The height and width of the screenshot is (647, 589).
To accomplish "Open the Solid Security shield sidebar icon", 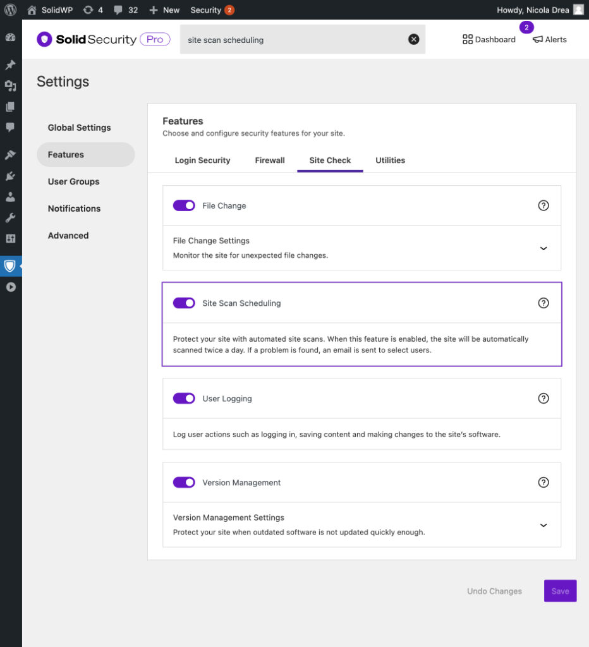I will point(10,266).
